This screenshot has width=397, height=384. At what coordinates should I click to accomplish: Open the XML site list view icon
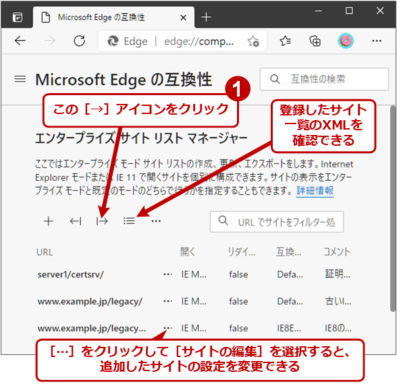click(129, 221)
